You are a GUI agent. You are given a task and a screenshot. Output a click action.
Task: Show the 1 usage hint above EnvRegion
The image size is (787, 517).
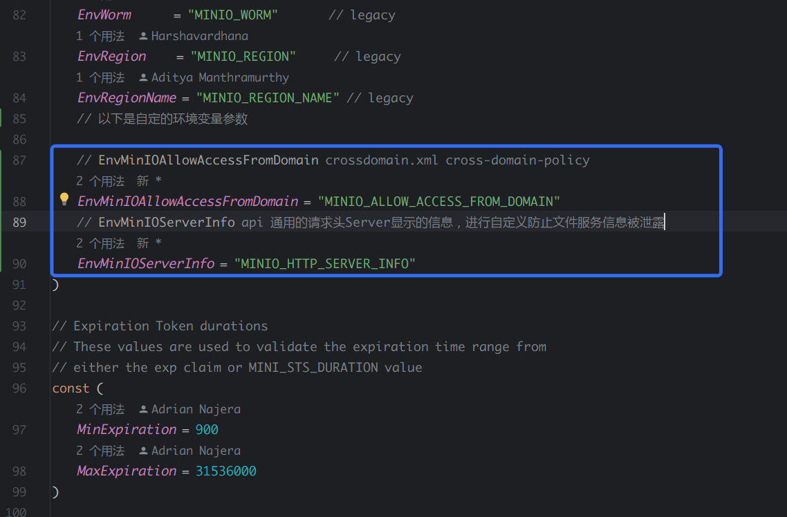pyautogui.click(x=100, y=36)
